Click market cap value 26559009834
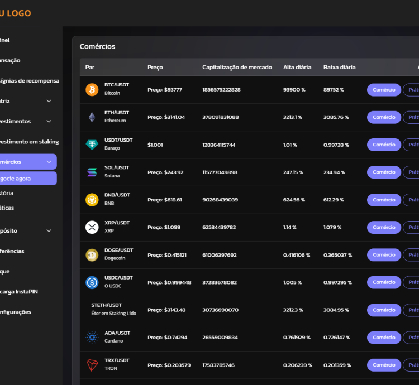419x385 pixels. click(220, 338)
